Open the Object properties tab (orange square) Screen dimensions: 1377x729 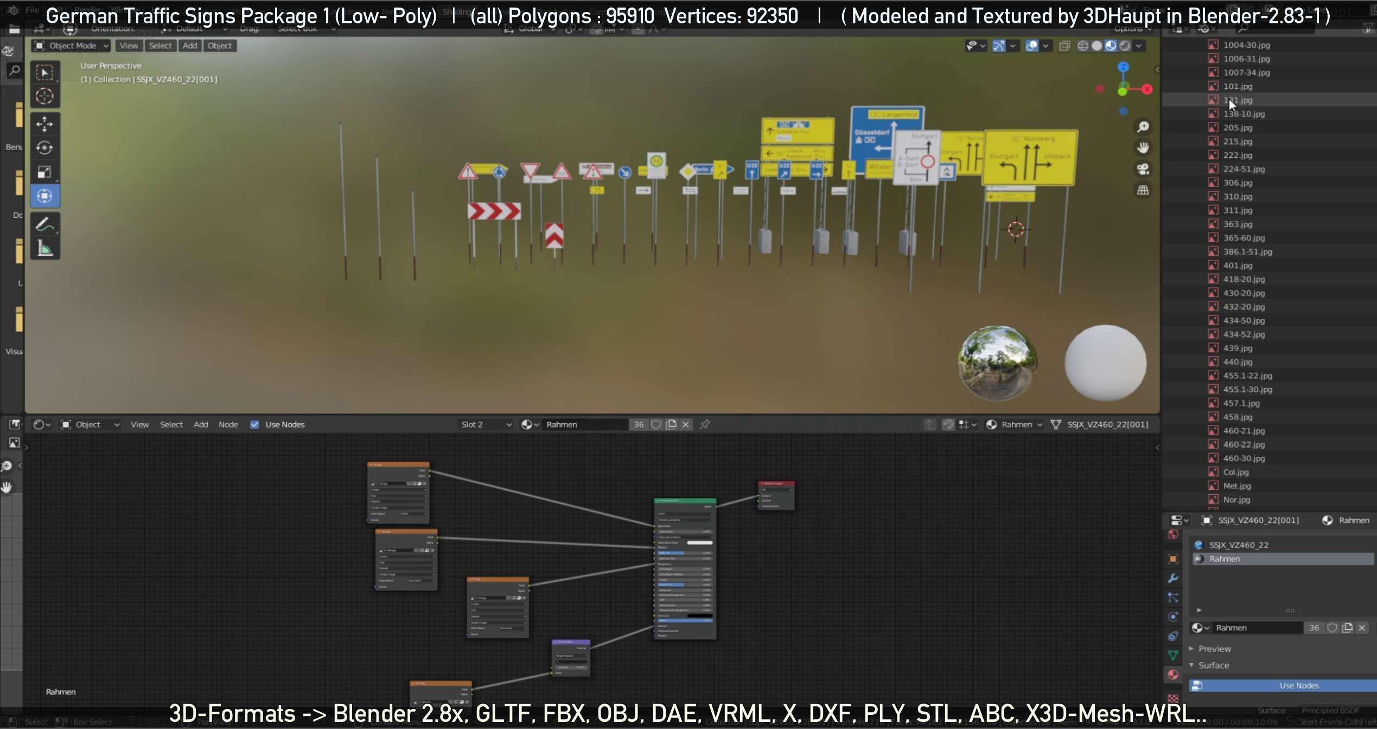click(x=1173, y=559)
